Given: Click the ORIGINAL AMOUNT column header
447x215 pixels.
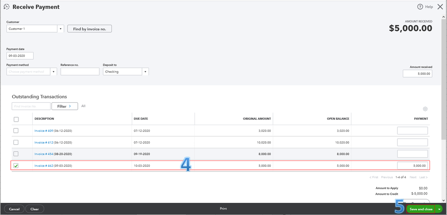Looking at the screenshot, I should pos(257,119).
